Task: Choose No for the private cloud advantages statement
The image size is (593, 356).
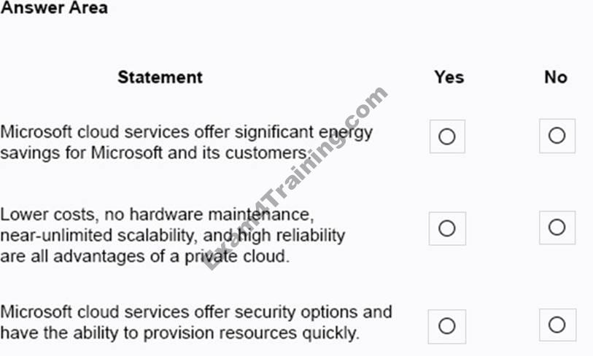Action: pyautogui.click(x=557, y=228)
